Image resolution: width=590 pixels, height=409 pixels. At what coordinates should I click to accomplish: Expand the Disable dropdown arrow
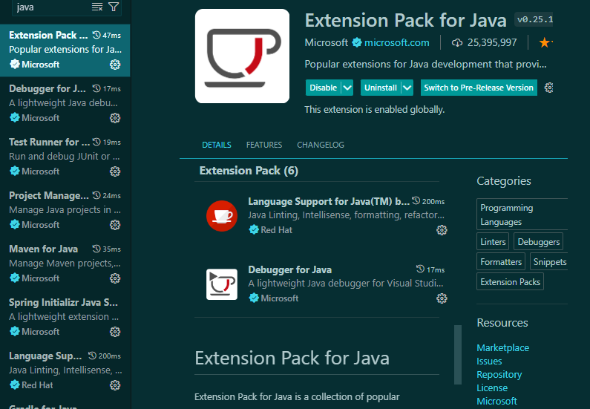(x=347, y=88)
